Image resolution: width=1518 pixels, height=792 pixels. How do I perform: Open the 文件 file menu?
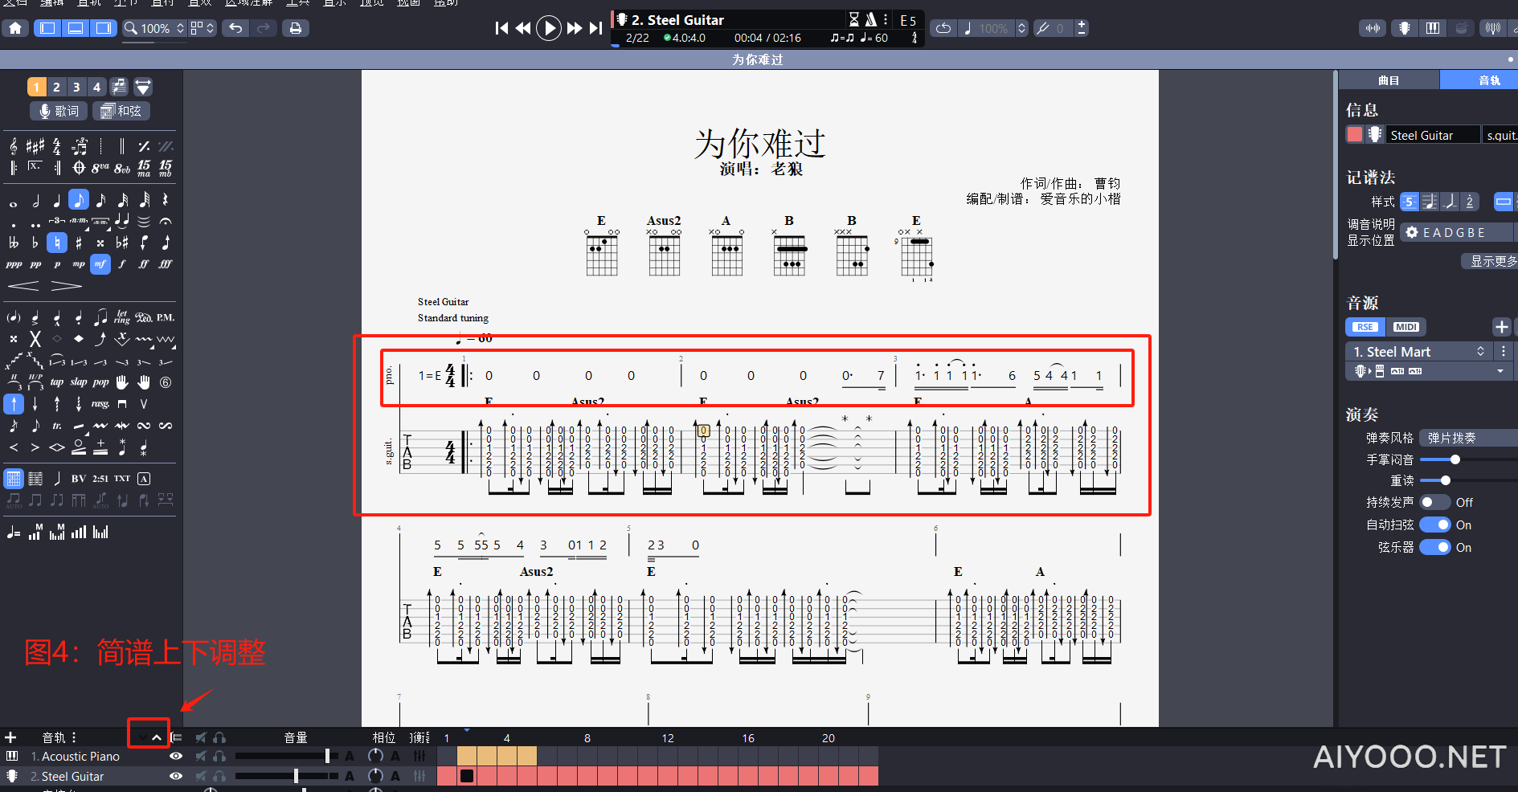14,3
